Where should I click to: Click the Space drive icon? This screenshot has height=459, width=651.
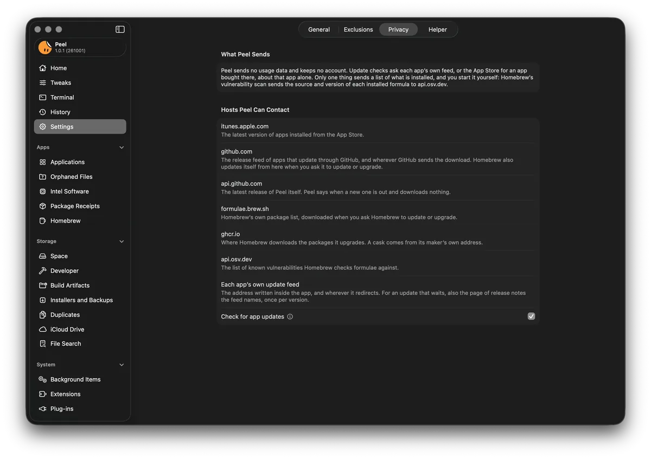click(x=43, y=256)
